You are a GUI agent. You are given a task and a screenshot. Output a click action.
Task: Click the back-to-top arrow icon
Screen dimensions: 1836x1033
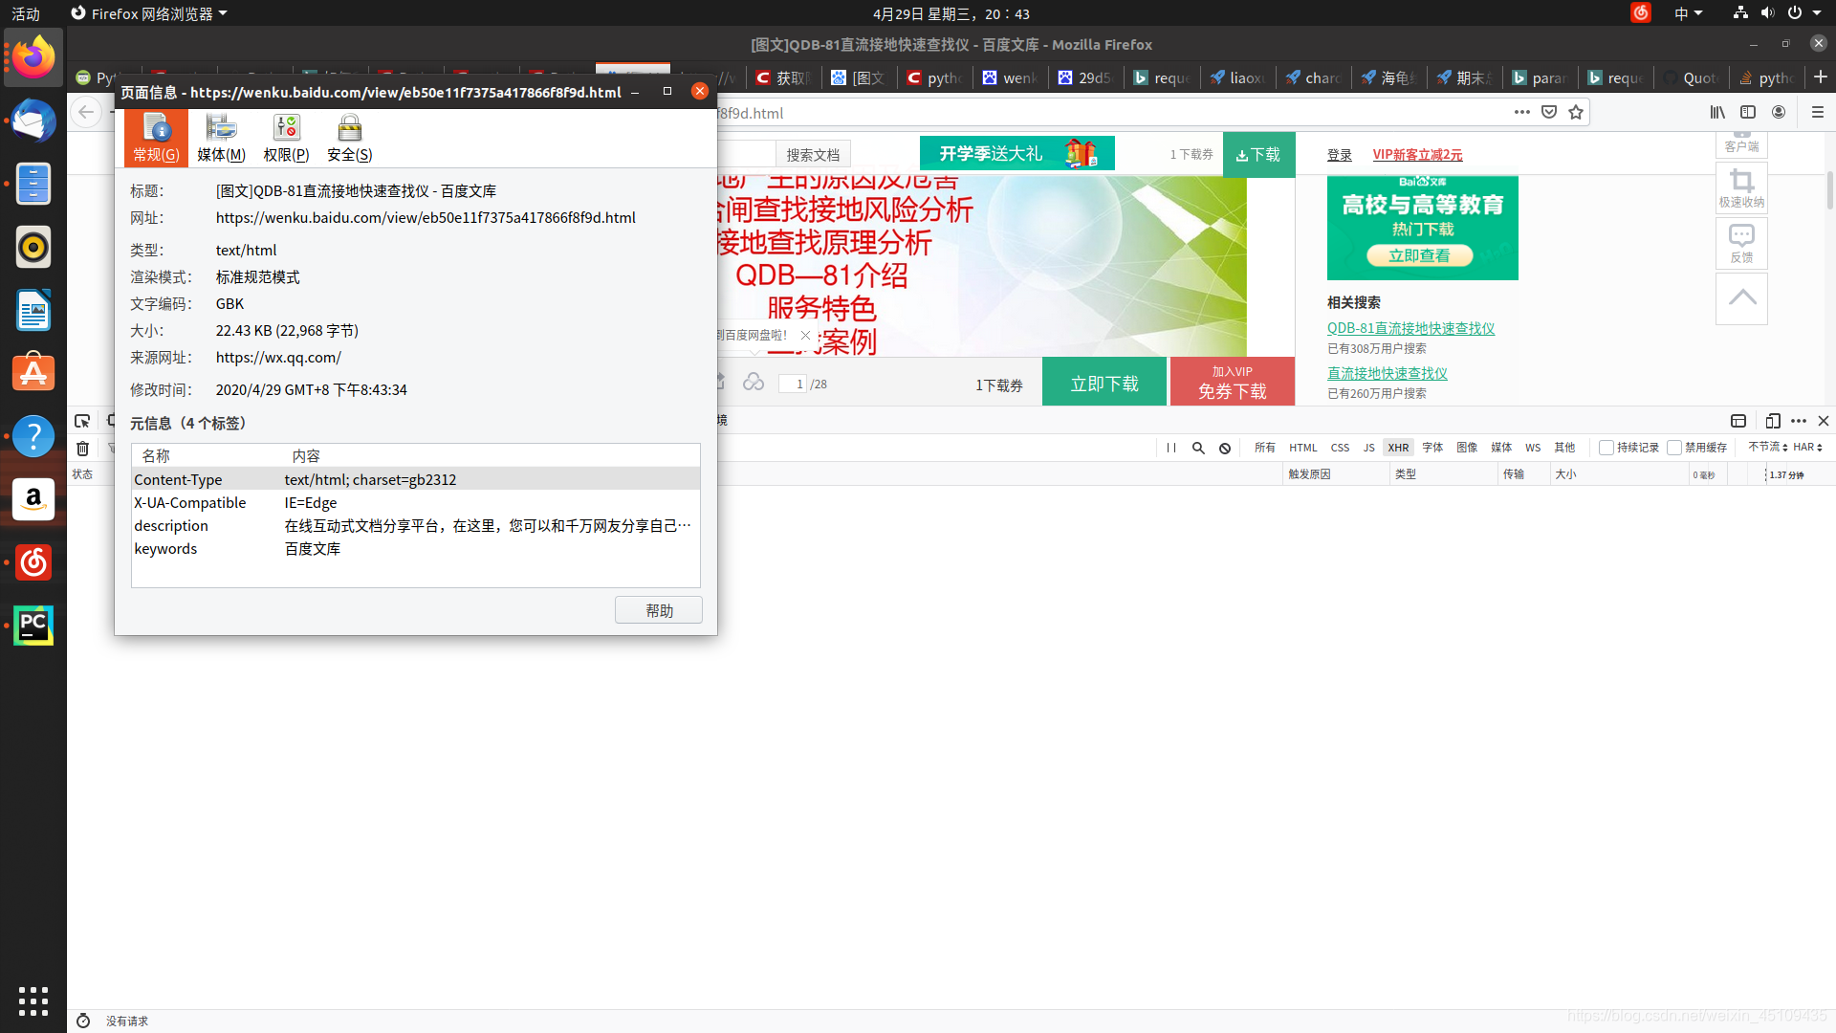coord(1741,298)
